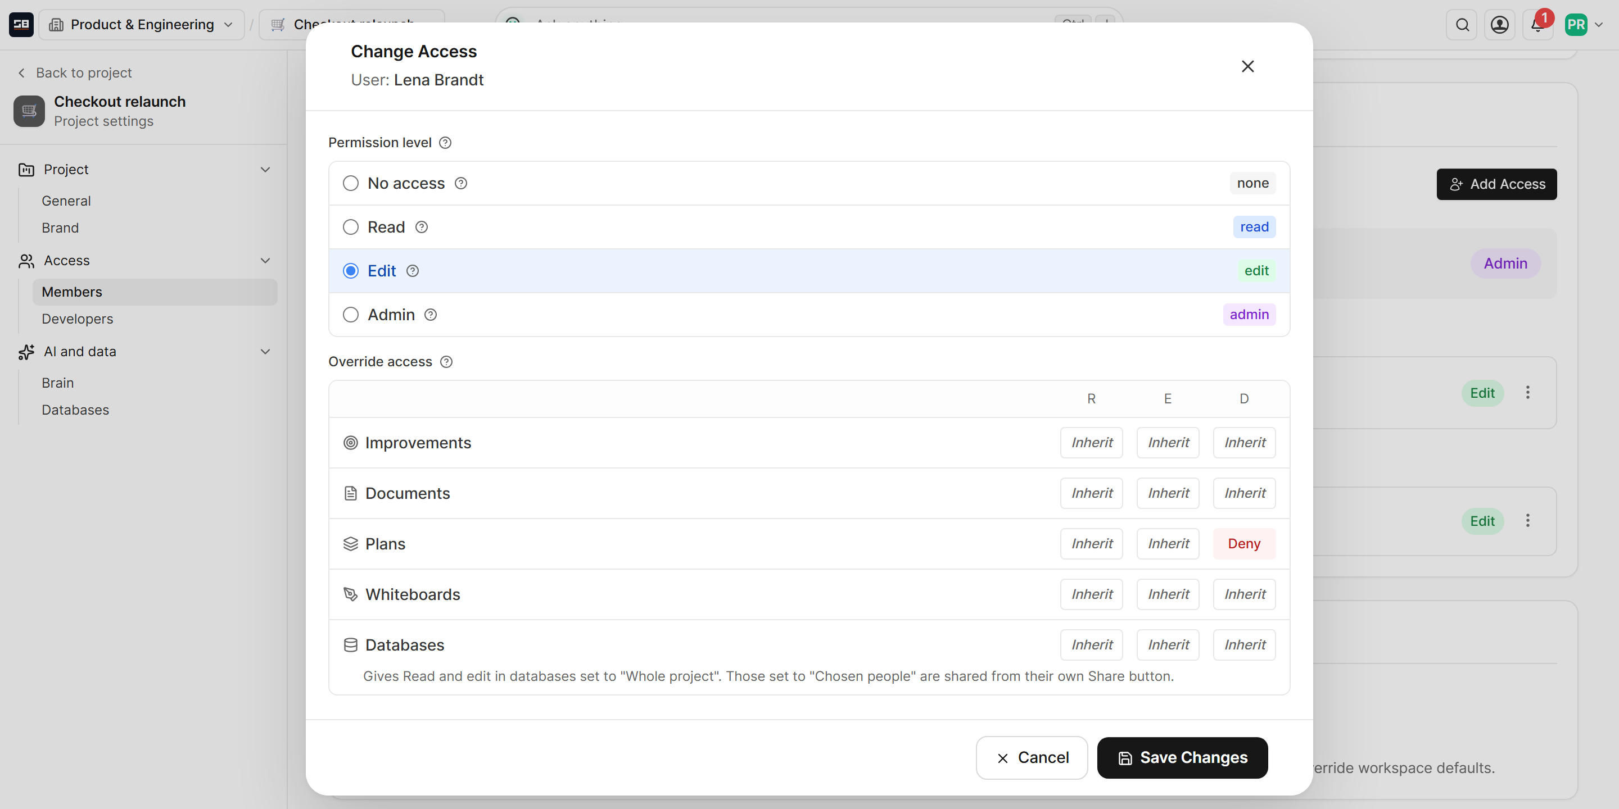Click Save Changes button
The width and height of the screenshot is (1619, 809).
click(1182, 757)
